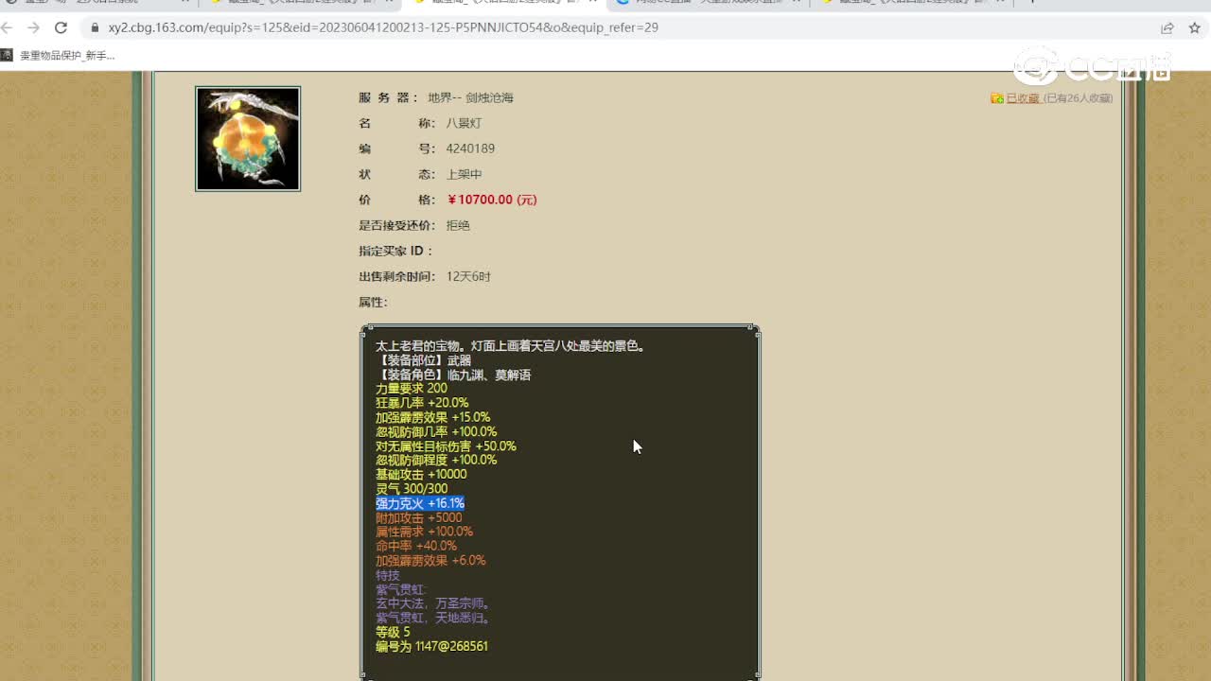Click the favorites icon beside 已收藏
The image size is (1211, 681).
pyautogui.click(x=997, y=98)
